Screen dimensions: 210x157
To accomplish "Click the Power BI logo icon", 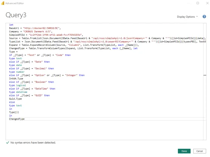I will click(x=3, y=3).
